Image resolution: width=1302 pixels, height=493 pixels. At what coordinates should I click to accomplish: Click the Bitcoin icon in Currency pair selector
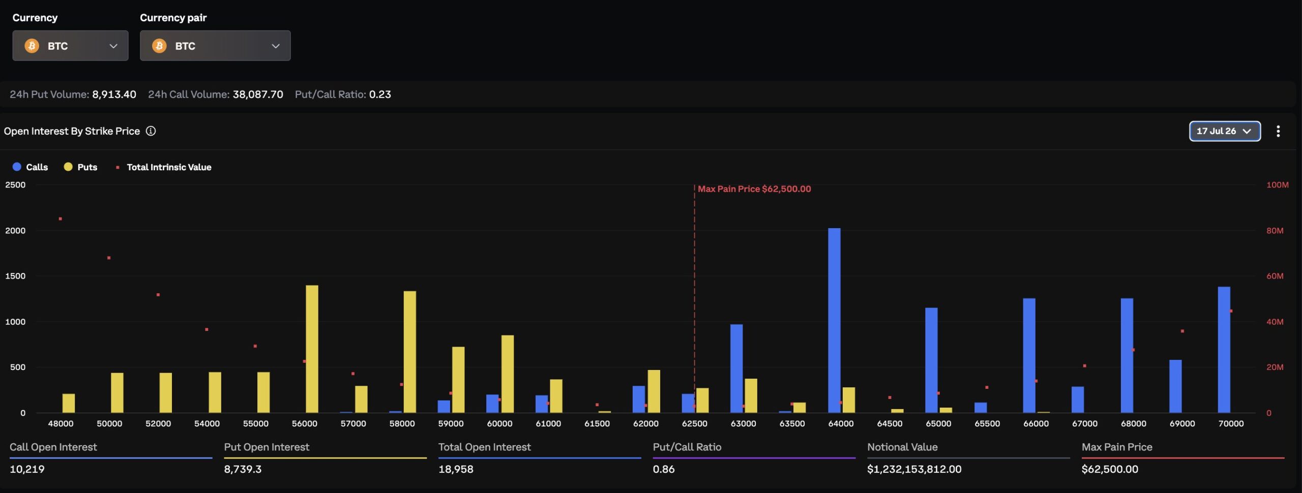[x=159, y=46]
